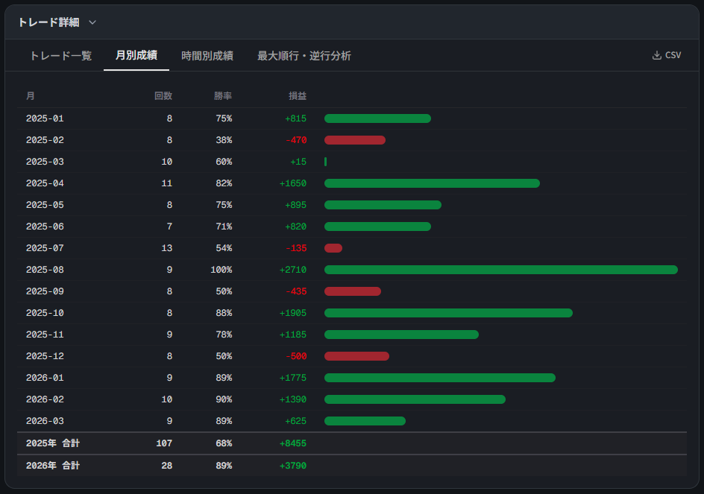Click the +15 profit value
The width and height of the screenshot is (704, 494).
tap(298, 162)
